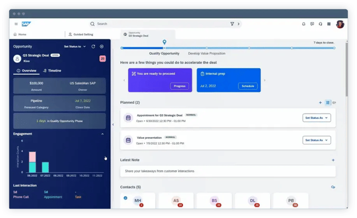
Task: Click the final stage dot on progress bar
Action: (x=334, y=48)
